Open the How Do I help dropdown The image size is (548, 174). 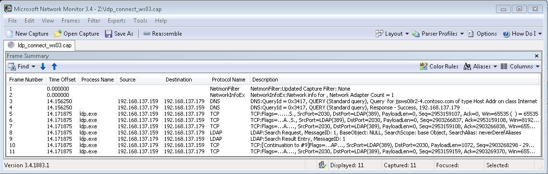point(522,34)
